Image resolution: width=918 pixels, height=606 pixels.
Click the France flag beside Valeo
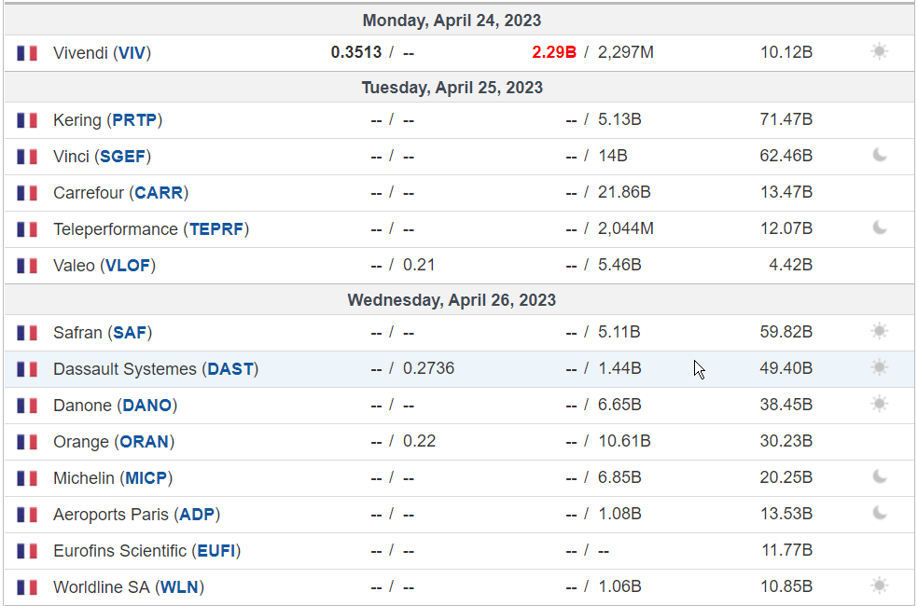point(27,266)
